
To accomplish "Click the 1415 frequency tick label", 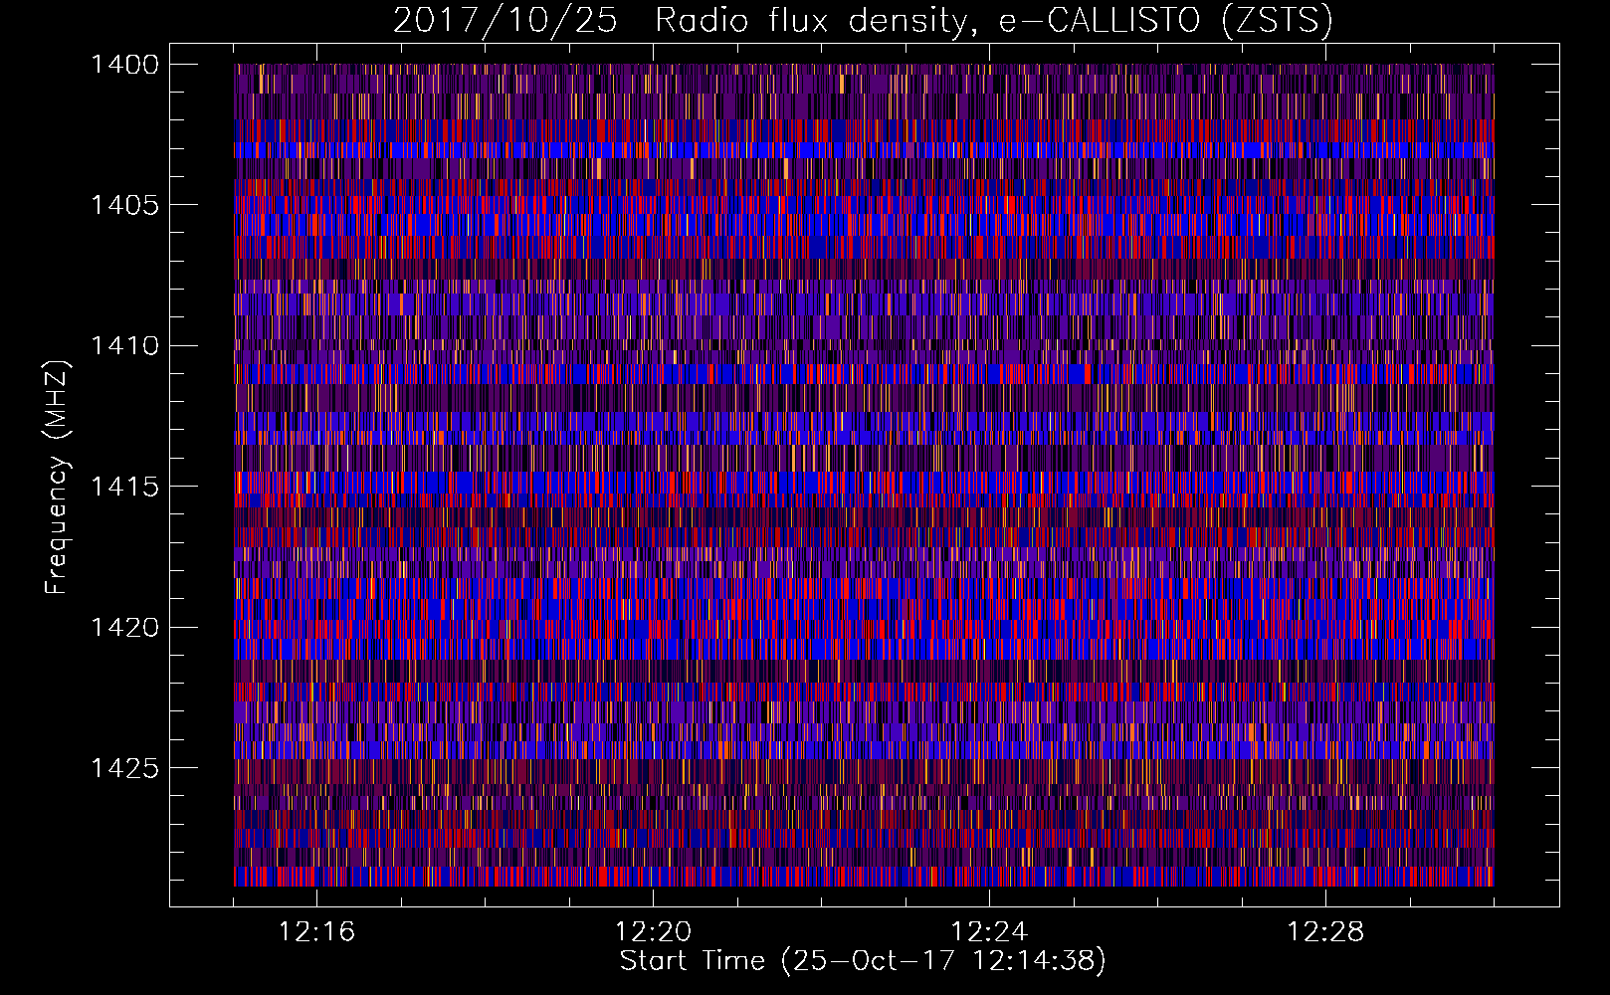I will click(124, 487).
